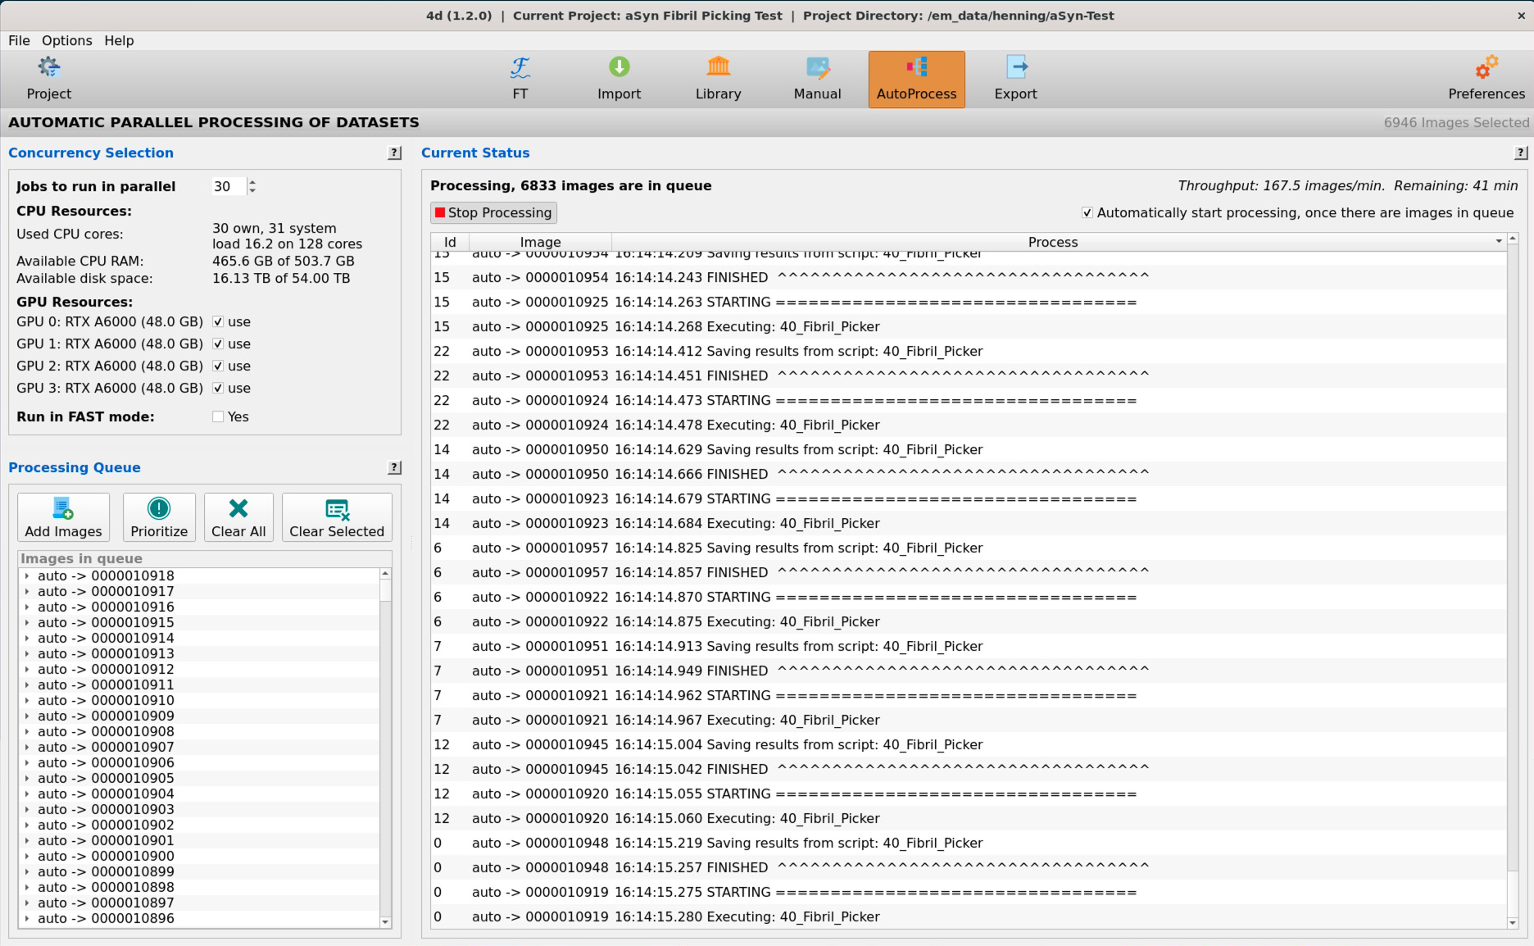The height and width of the screenshot is (946, 1534).
Task: Sort by the Id column header
Action: point(450,242)
